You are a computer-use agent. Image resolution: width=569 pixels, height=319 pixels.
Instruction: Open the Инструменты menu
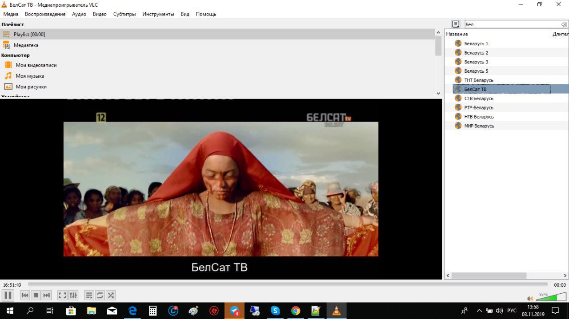(158, 14)
